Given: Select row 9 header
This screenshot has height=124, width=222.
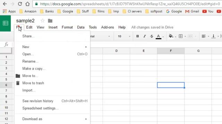Looking at the screenshot, I should pos(6,102).
